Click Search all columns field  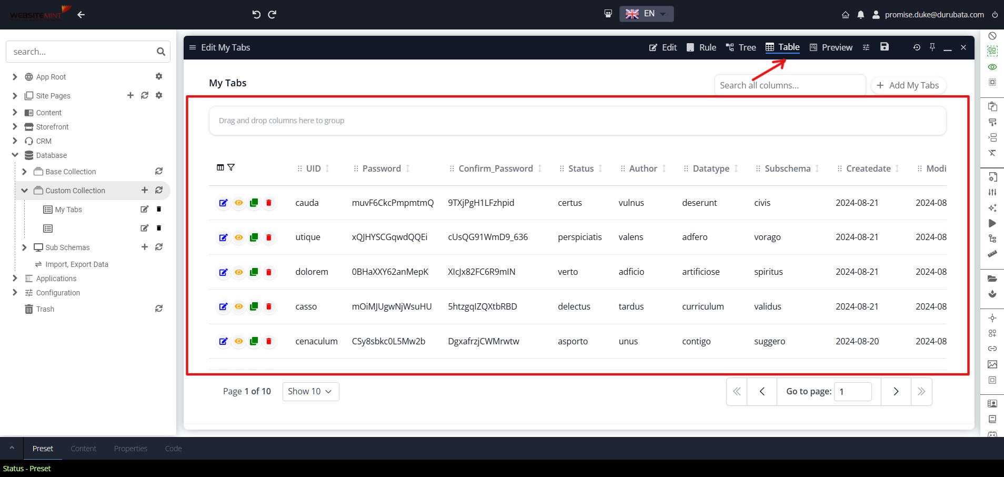coord(790,85)
